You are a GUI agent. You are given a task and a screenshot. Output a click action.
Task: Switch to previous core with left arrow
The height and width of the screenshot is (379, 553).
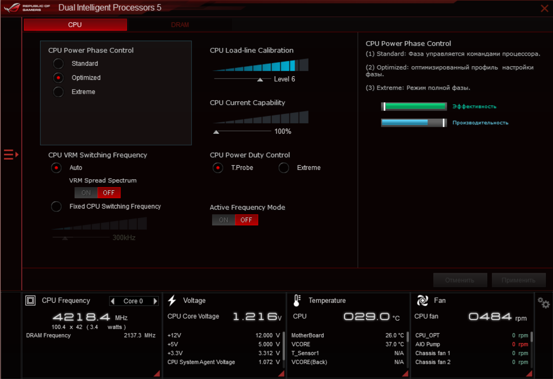113,301
